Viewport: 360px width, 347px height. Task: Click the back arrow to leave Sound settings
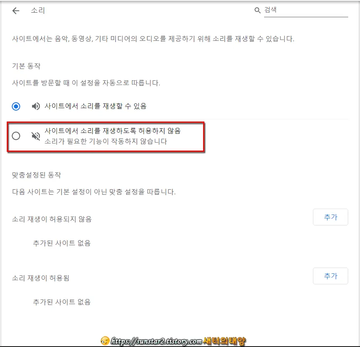tap(16, 11)
